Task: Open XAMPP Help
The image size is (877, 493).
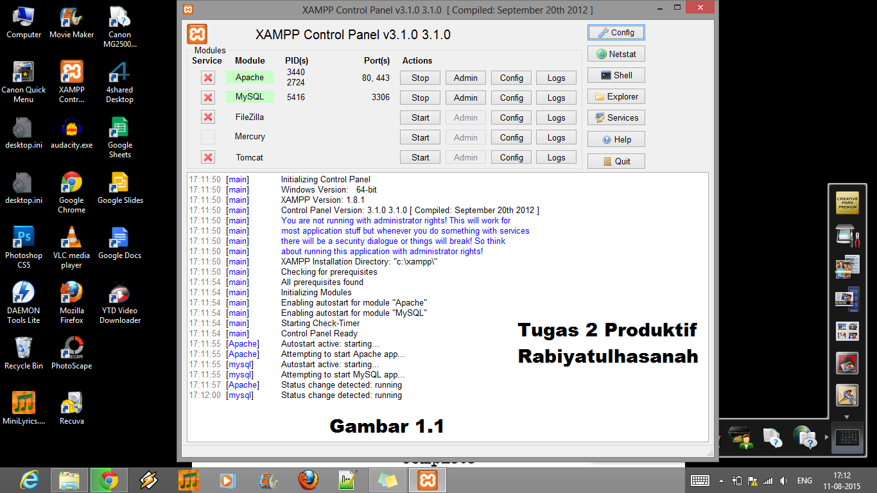Action: pyautogui.click(x=614, y=139)
